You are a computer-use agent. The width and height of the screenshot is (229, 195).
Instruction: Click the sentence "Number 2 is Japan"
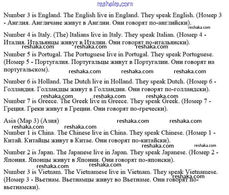[x=29, y=152]
